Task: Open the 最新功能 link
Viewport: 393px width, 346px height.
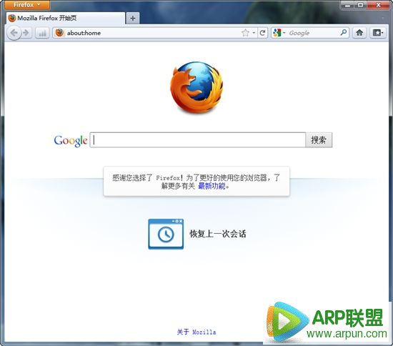Action: [x=212, y=186]
